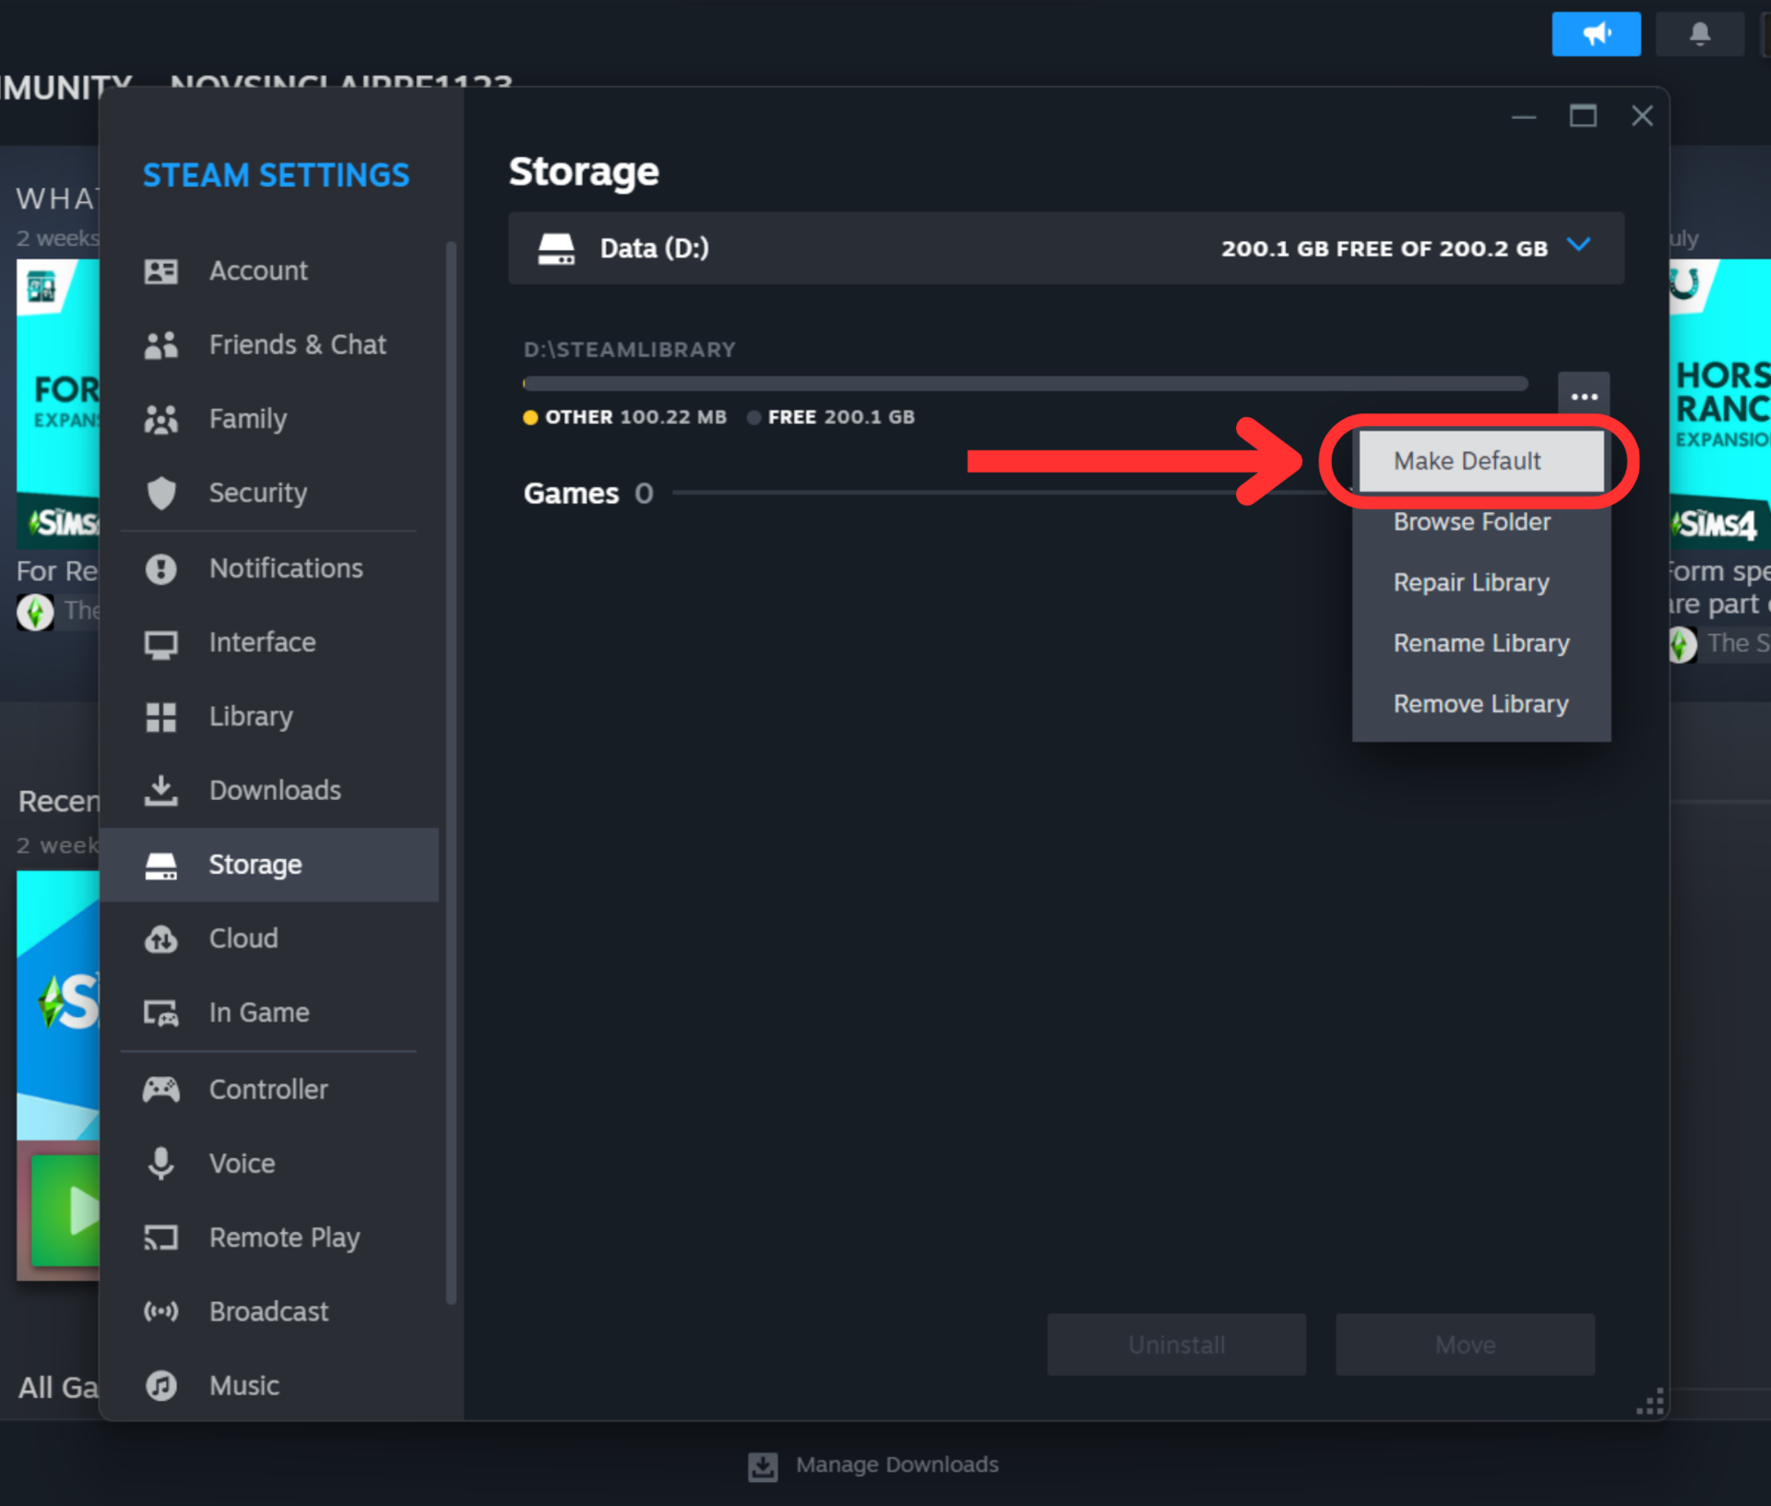This screenshot has height=1506, width=1771.
Task: Click the announcements megaphone icon
Action: (1596, 34)
